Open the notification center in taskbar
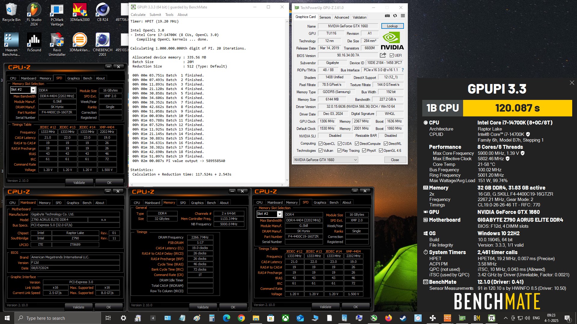This screenshot has height=324, width=577. click(x=567, y=318)
